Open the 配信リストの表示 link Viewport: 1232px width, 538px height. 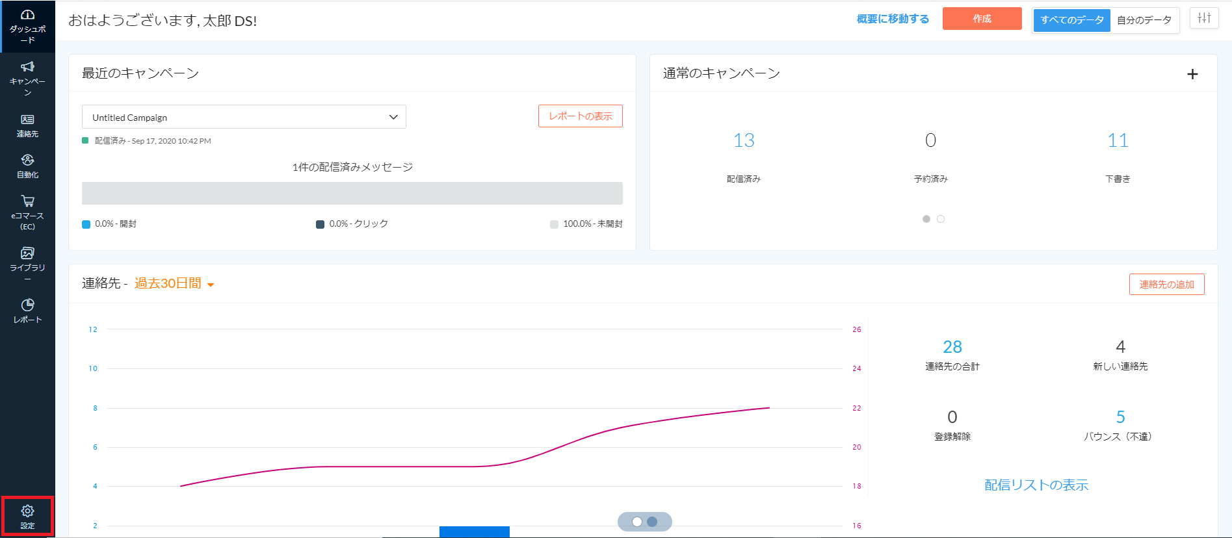click(x=1036, y=485)
